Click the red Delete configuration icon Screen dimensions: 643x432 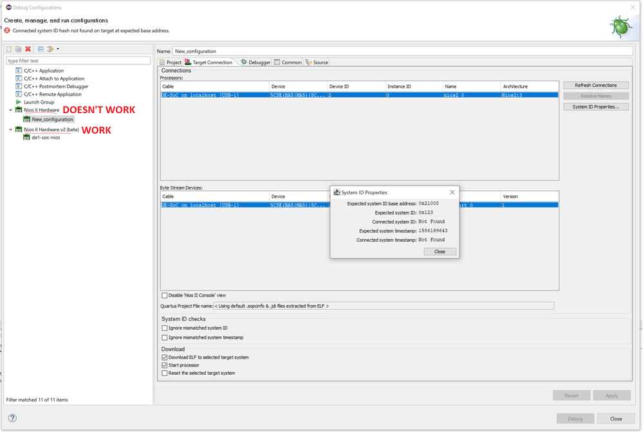pos(28,49)
